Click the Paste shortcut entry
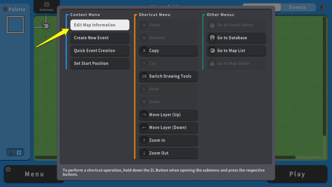This screenshot has width=332, height=187. click(x=168, y=25)
